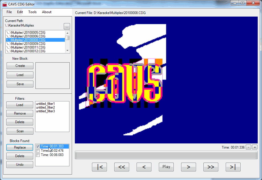Click the Replace button
262x180 pixels.
click(20, 147)
